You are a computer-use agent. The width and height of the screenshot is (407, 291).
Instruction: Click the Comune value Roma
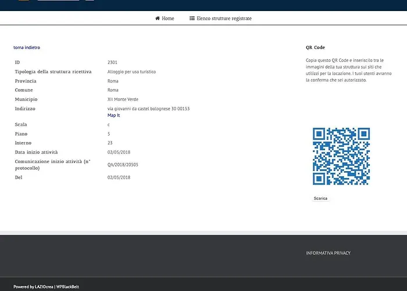113,90
